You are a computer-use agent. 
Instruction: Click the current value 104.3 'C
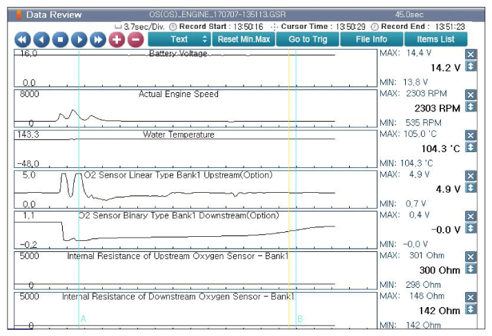pos(441,149)
